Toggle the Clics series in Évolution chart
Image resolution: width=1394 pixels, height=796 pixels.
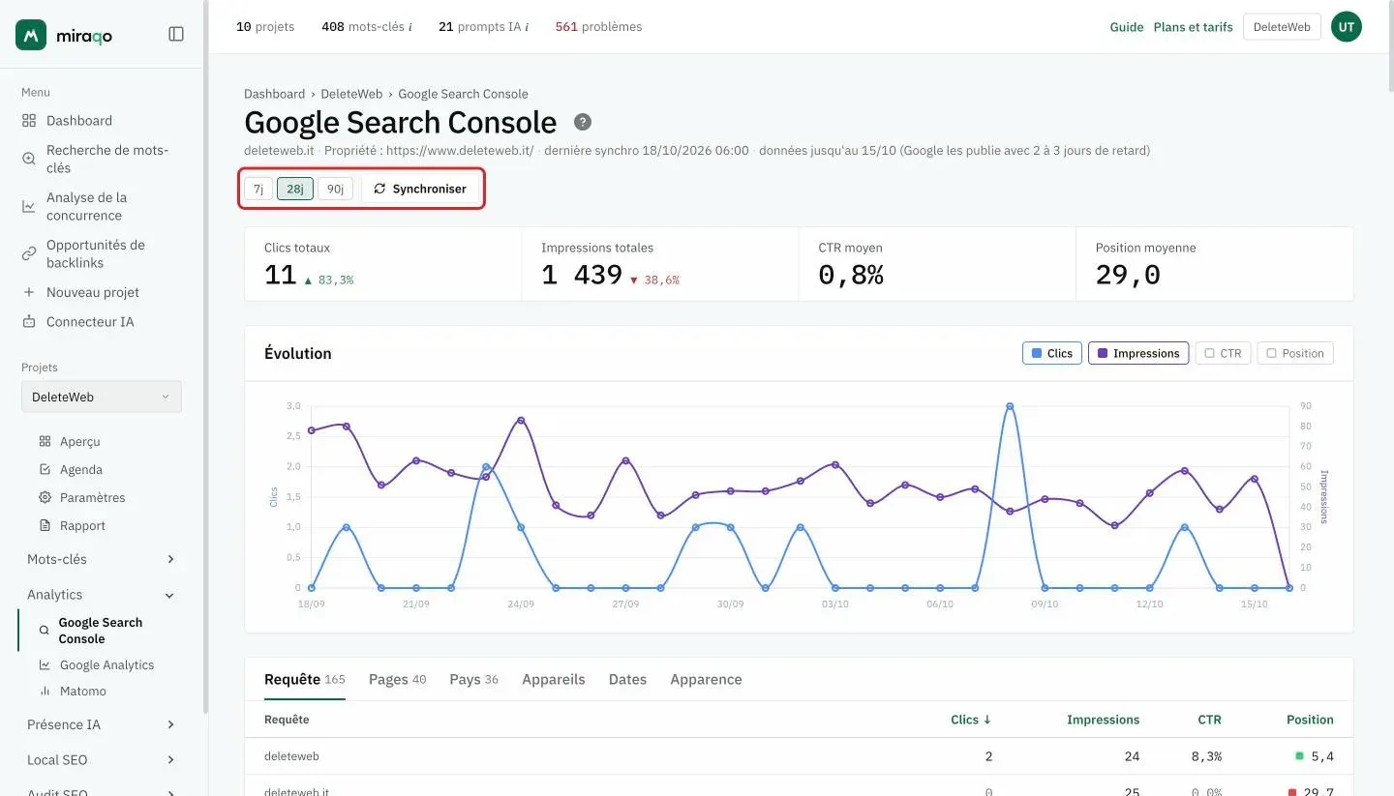[1051, 353]
